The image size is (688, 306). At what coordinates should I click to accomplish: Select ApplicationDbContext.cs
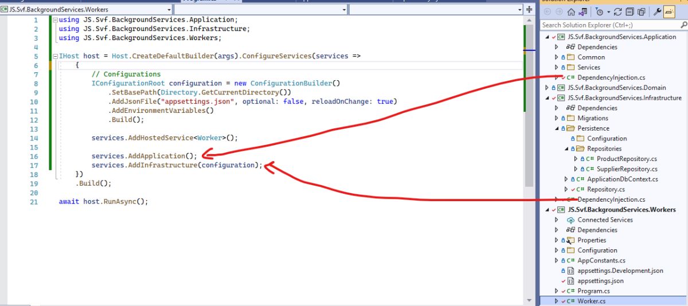point(623,179)
